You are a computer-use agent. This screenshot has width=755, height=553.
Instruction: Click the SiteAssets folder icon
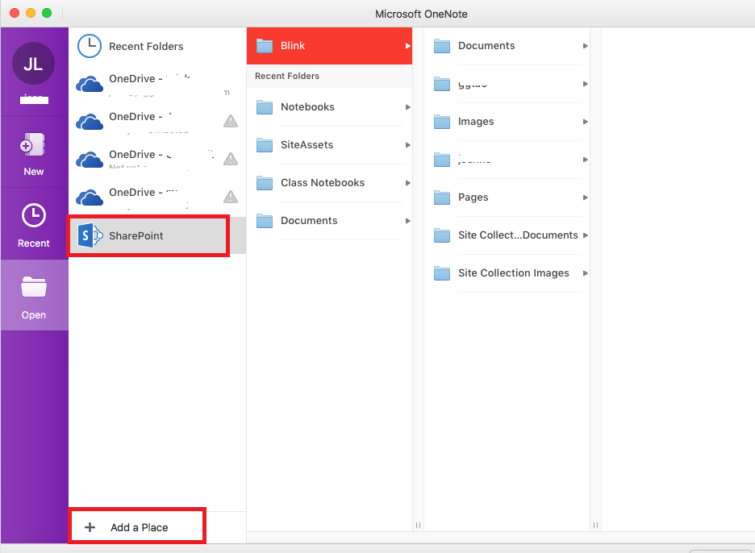click(x=265, y=145)
